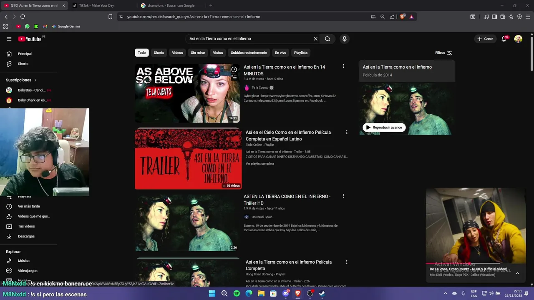Select the Shorts filter chip
534x300 pixels.
[159, 53]
